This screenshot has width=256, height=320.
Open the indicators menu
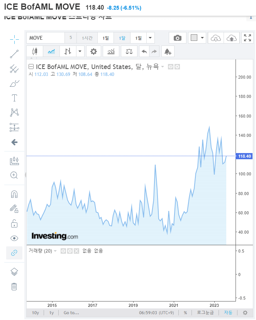111,51
